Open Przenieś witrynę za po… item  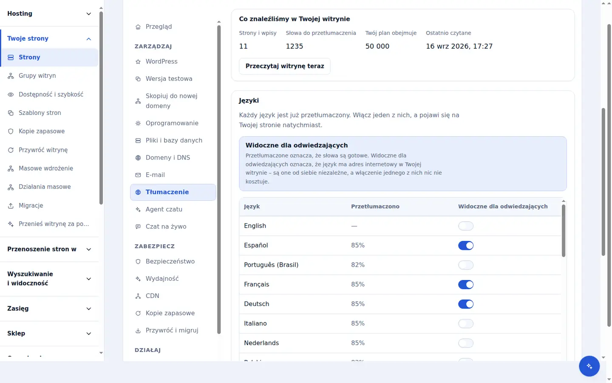pyautogui.click(x=50, y=224)
